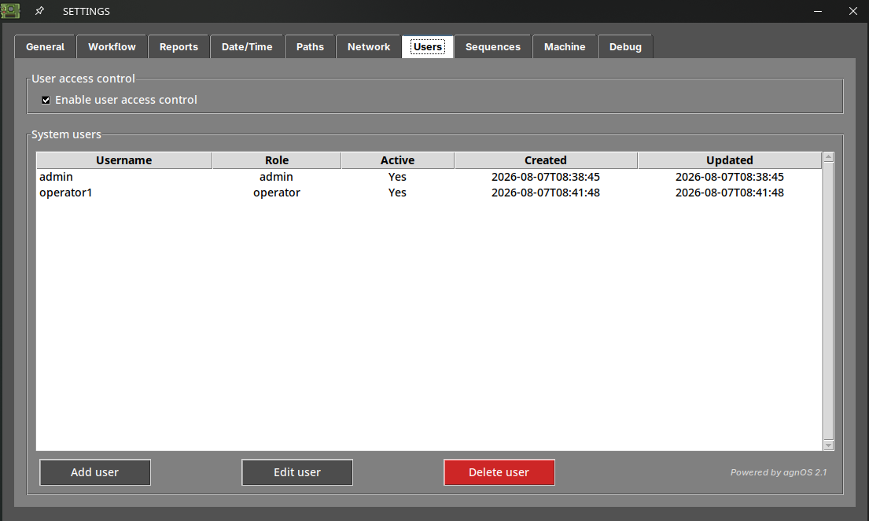Click the scrollbar down arrow in users list
Image resolution: width=869 pixels, height=521 pixels.
coord(829,445)
